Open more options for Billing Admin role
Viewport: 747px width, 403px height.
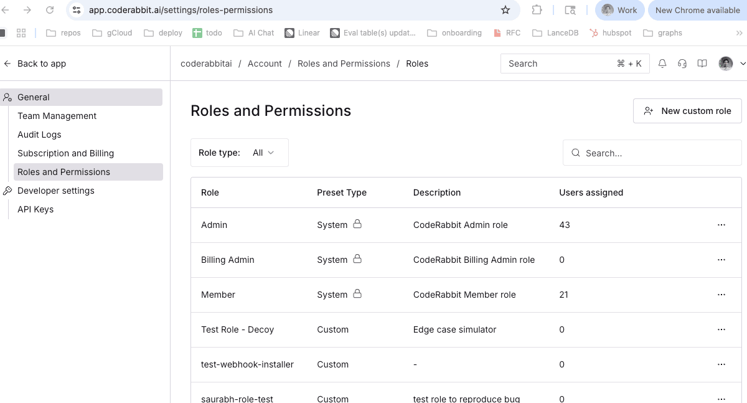tap(721, 260)
